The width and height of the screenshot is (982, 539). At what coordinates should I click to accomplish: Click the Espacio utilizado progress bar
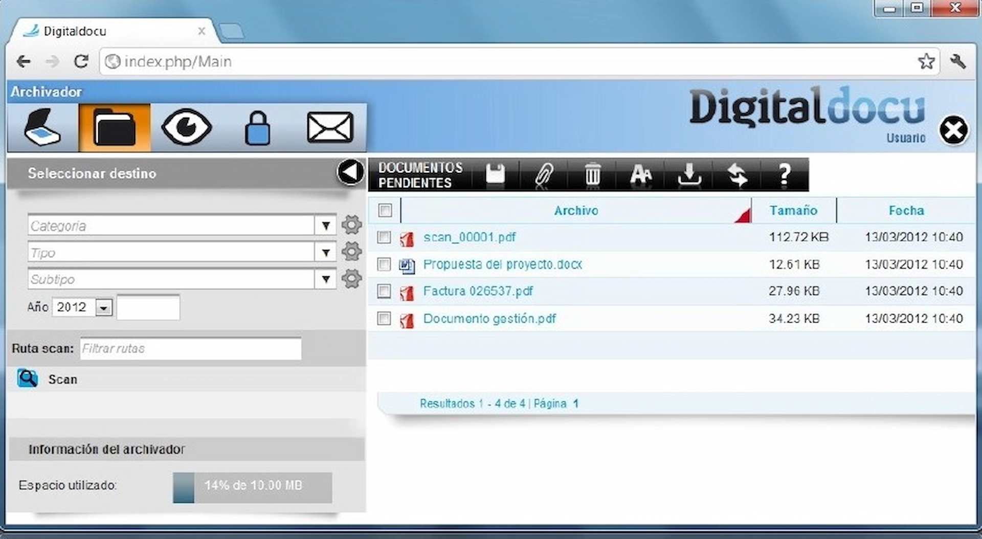252,487
